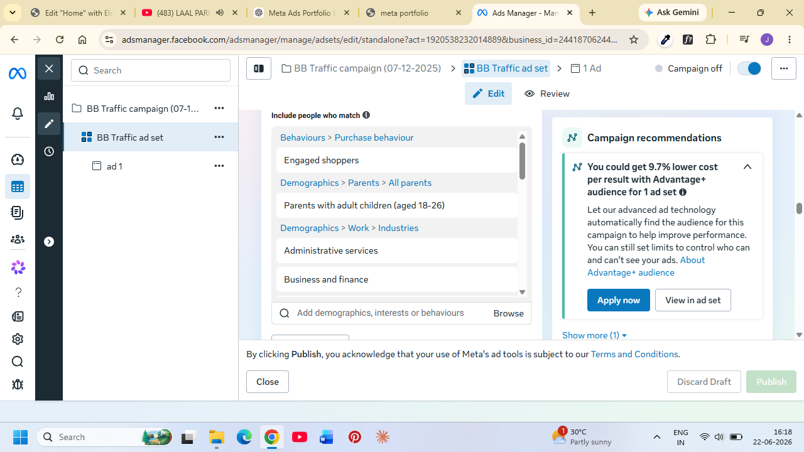Viewport: 804px width, 452px height.
Task: Show hidden system tray icons
Action: click(657, 437)
